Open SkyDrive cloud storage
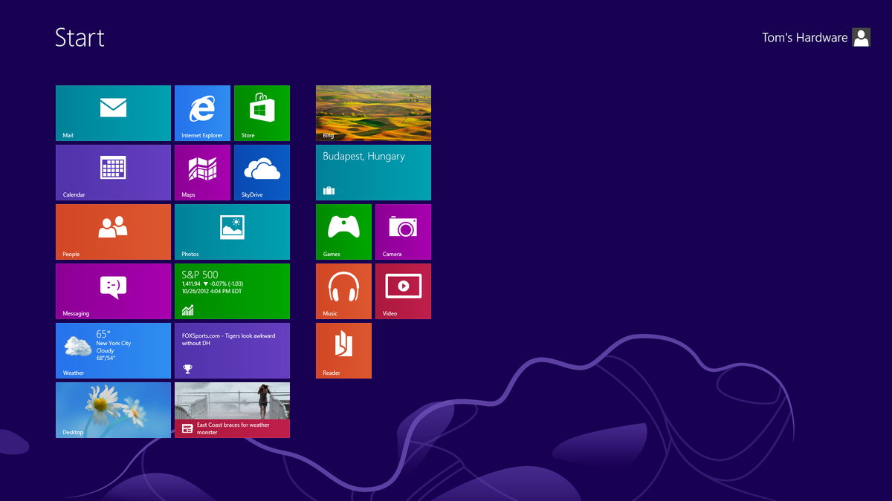The height and width of the screenshot is (501, 892). pos(262,172)
